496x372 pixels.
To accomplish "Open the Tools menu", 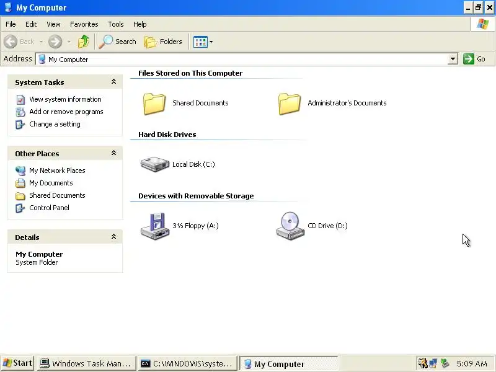I will coord(116,24).
